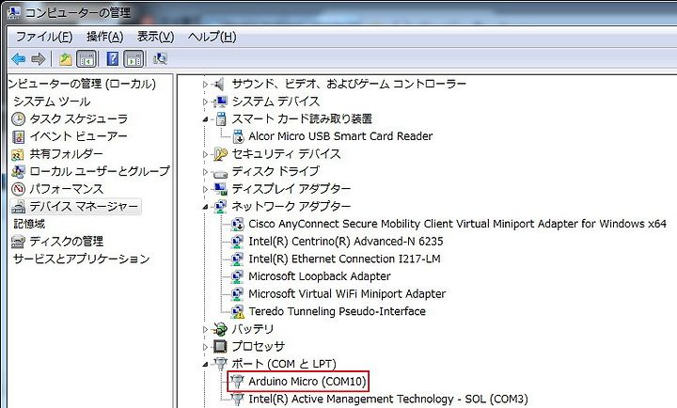Select Alcor Micro USB Smart Card Reader
This screenshot has height=408, width=677.
(340, 136)
